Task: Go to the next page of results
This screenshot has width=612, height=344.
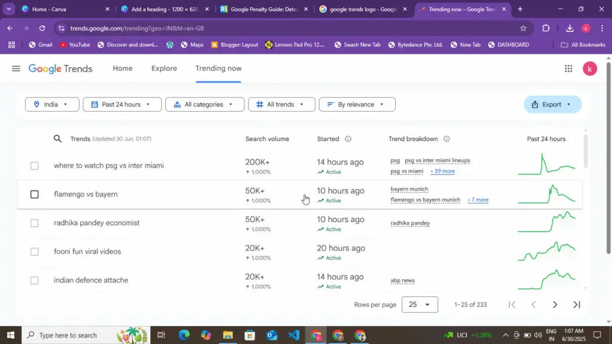Action: click(555, 305)
